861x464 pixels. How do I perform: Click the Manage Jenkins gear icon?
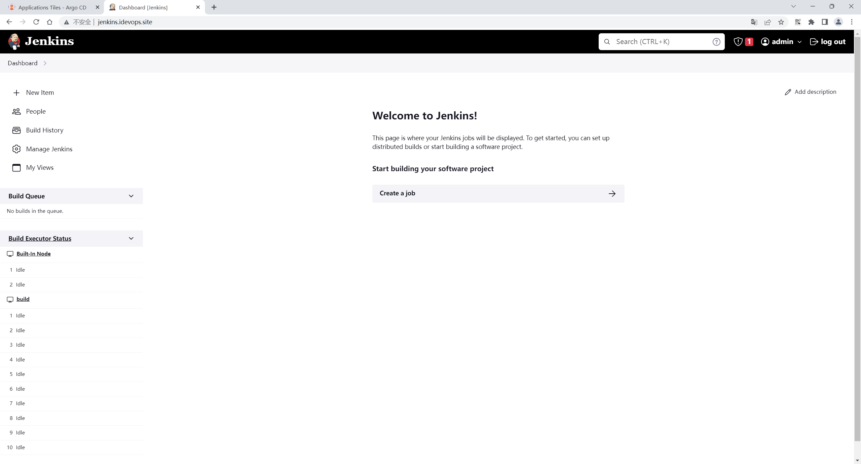tap(16, 149)
